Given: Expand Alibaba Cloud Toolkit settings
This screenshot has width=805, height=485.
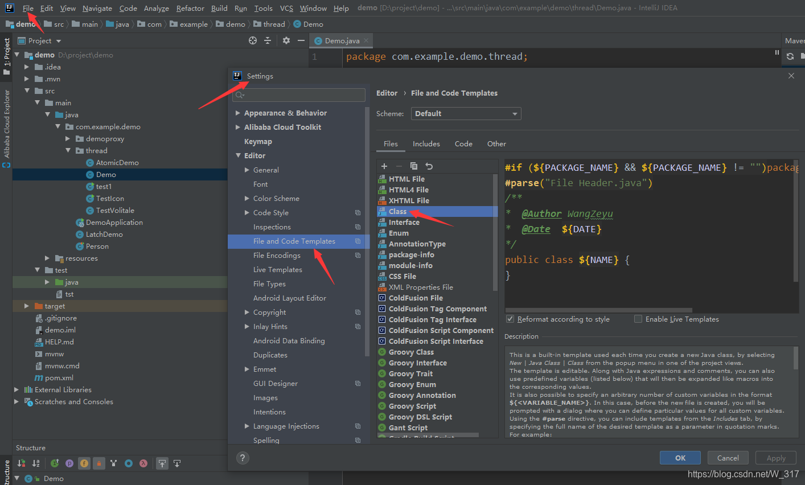Looking at the screenshot, I should click(x=238, y=128).
